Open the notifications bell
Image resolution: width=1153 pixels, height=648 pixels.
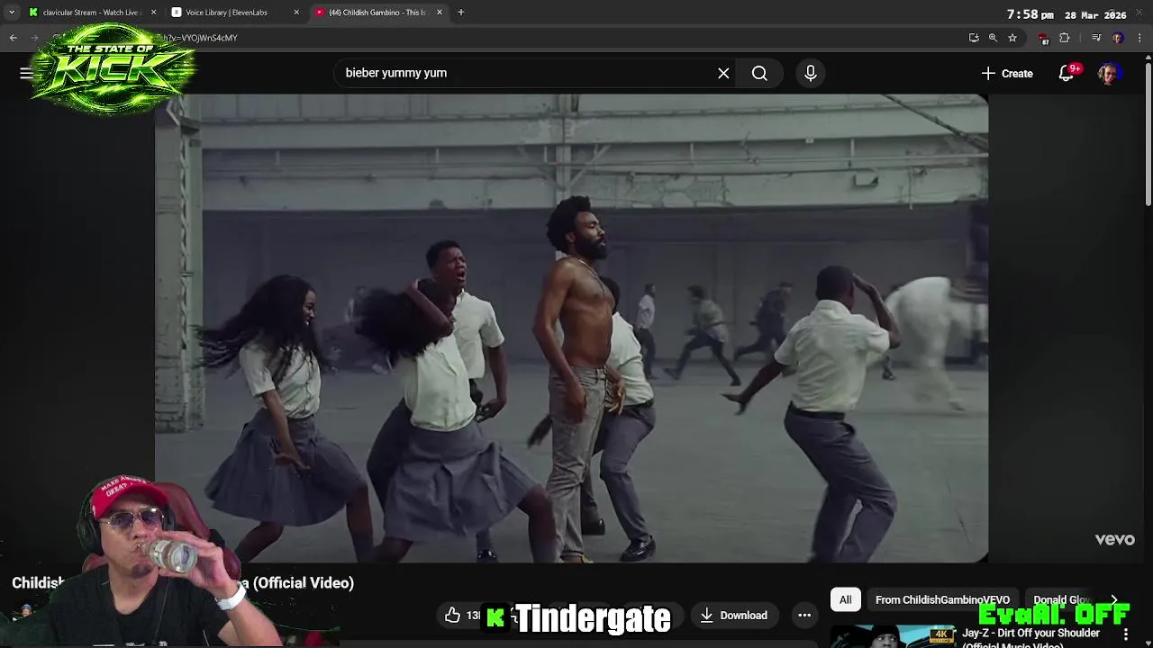pyautogui.click(x=1067, y=73)
